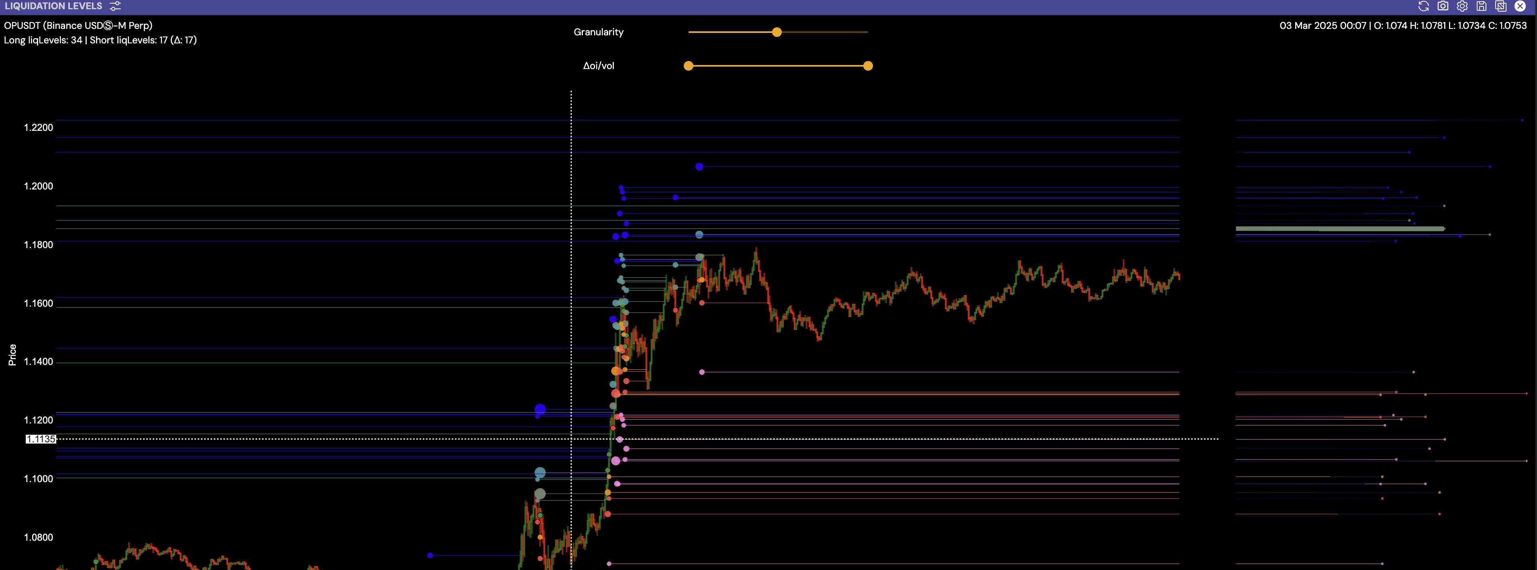1537x570 pixels.
Task: Click the LIQUIDATION LEVELS panel title
Action: [x=54, y=6]
